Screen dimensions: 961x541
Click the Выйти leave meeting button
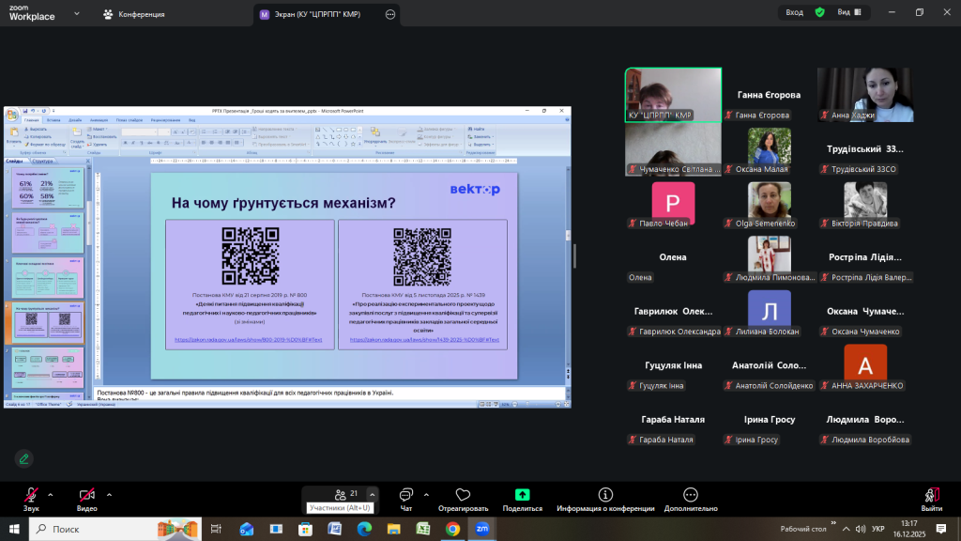click(931, 496)
